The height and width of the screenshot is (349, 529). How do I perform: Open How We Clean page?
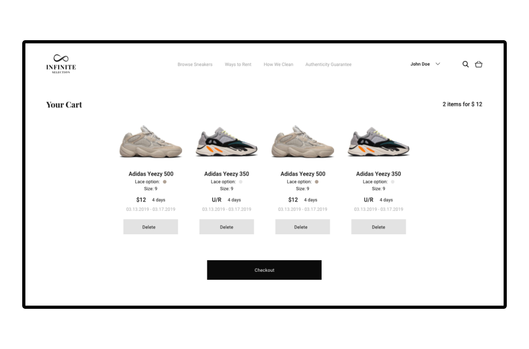[278, 65]
